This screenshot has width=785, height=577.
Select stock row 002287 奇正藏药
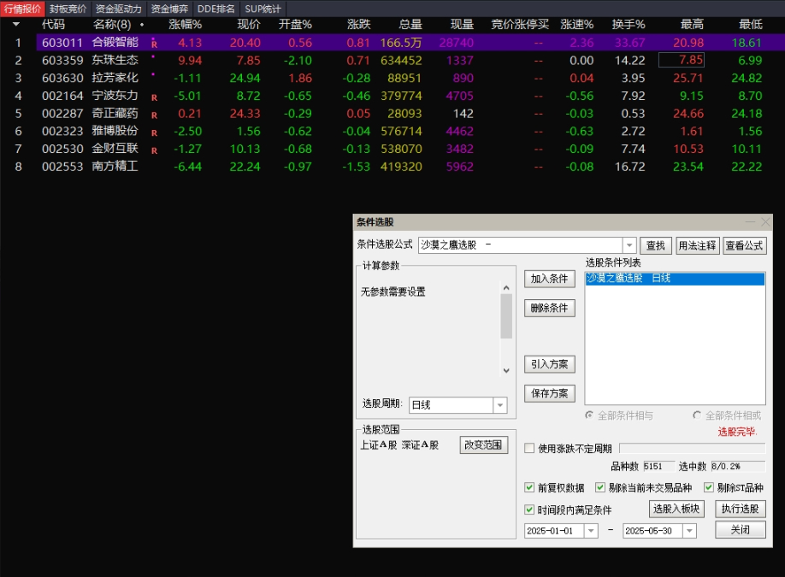(392, 114)
